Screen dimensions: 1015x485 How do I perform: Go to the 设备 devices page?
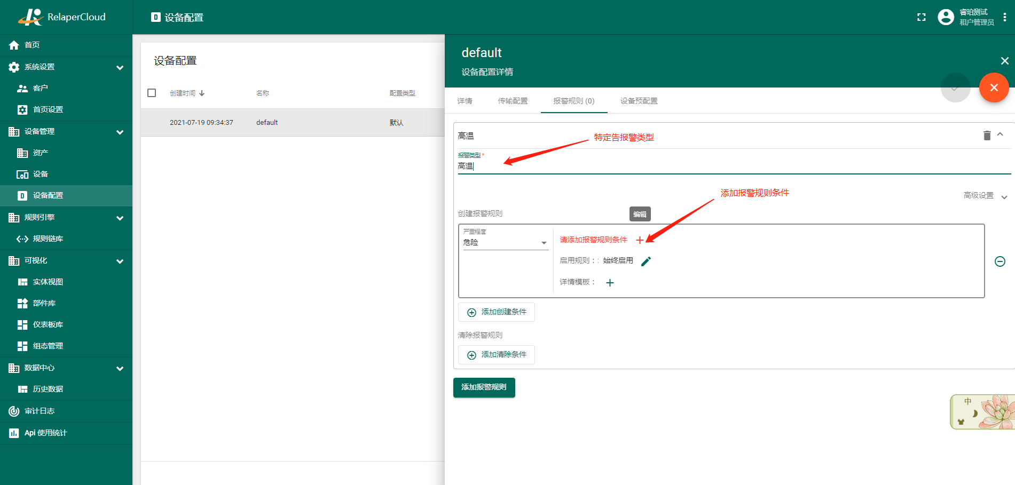pos(66,174)
